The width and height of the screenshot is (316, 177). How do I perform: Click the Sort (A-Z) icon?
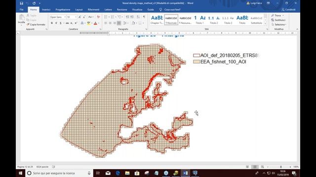(138, 17)
